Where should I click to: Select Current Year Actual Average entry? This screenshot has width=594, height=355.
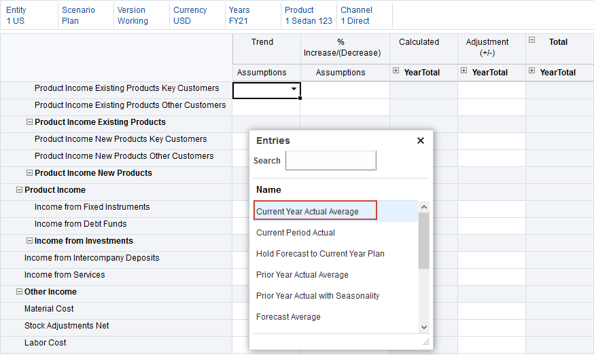pos(307,212)
